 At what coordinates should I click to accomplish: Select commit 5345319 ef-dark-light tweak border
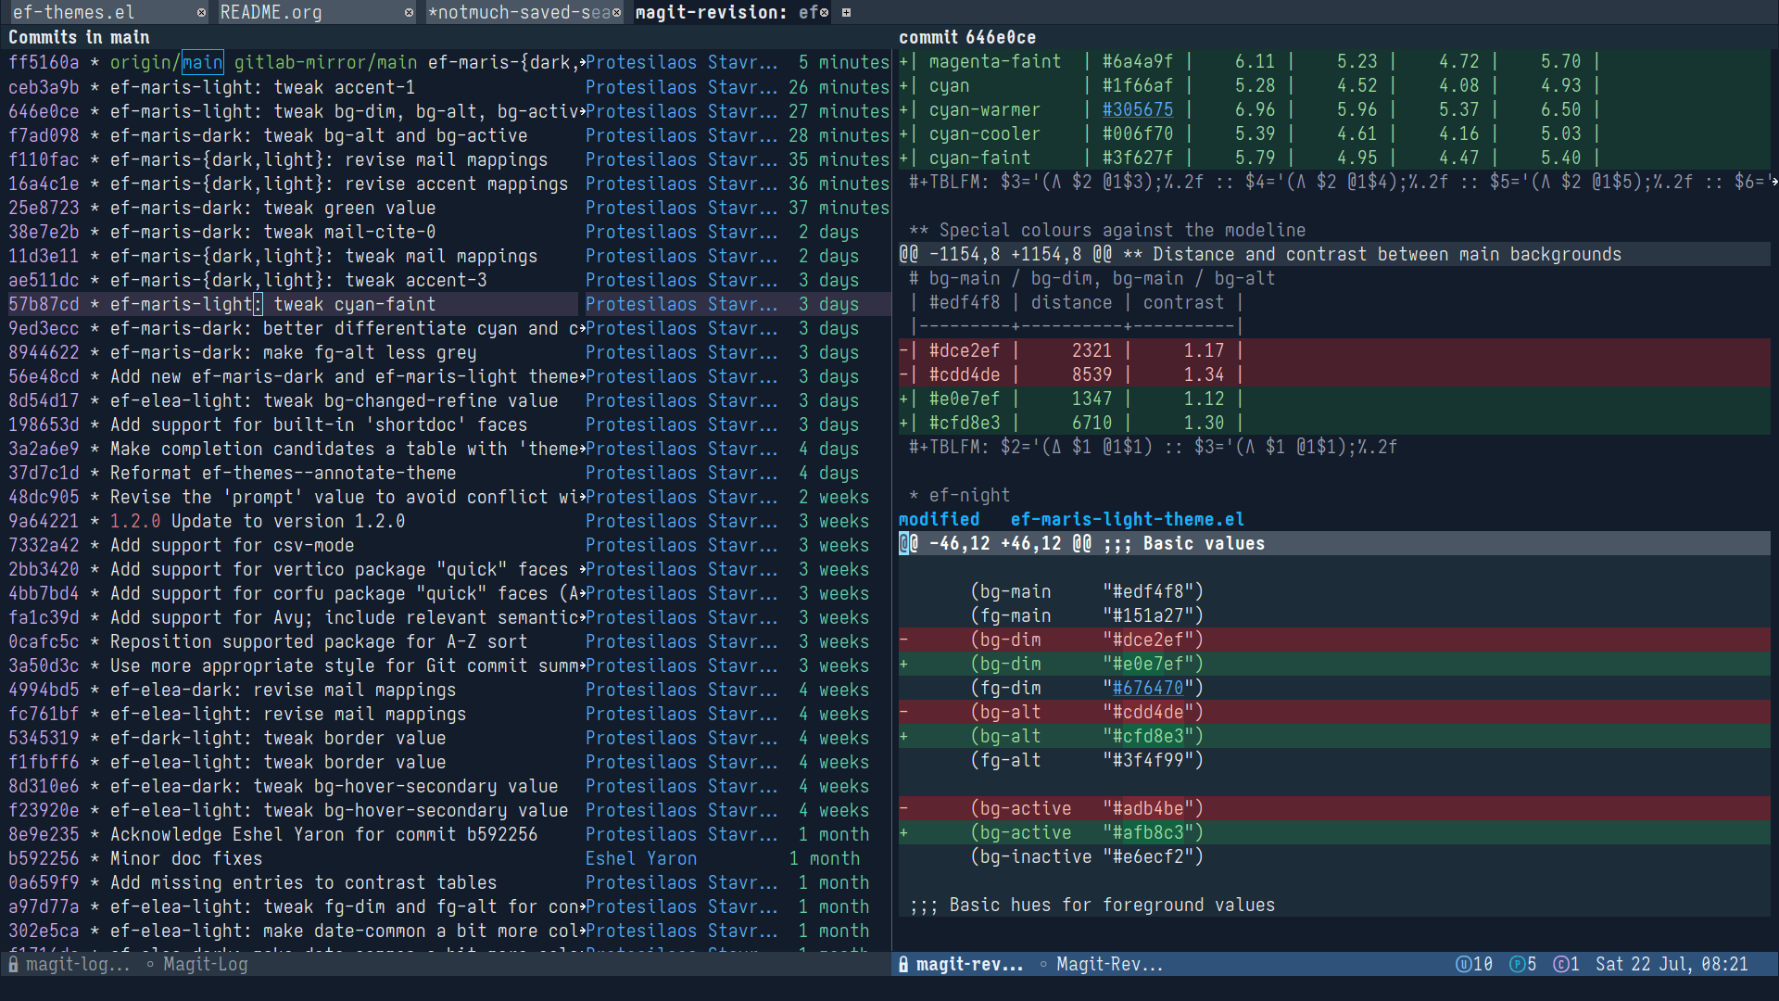pyautogui.click(x=448, y=738)
